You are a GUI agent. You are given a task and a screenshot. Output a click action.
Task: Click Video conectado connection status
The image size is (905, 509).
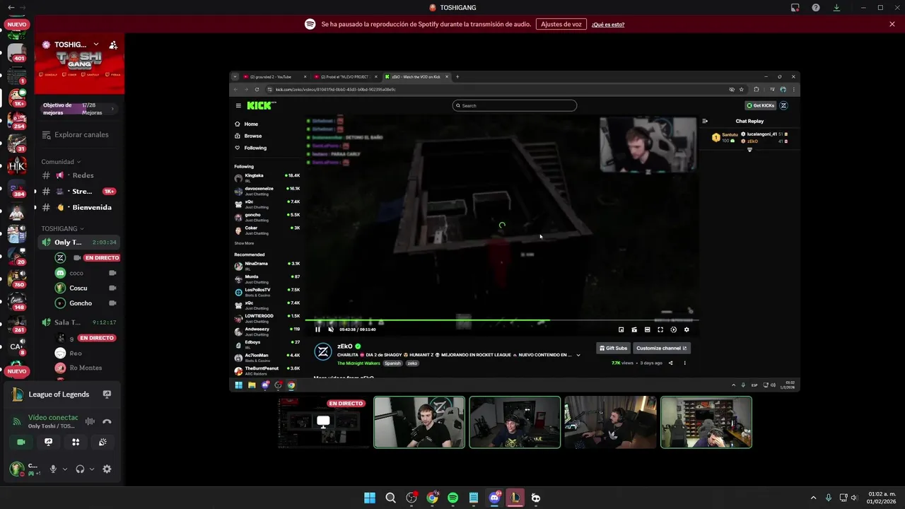coord(53,418)
